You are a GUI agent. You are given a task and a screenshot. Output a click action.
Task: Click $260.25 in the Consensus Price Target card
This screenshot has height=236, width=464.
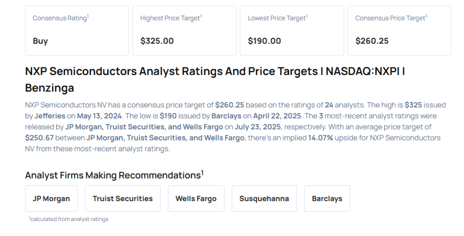372,41
